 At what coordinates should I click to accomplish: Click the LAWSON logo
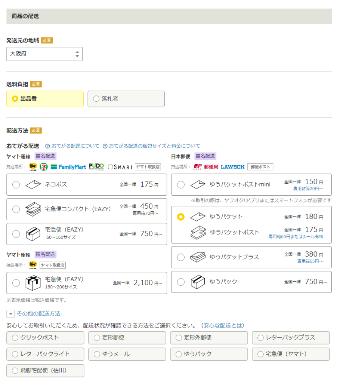coord(232,167)
